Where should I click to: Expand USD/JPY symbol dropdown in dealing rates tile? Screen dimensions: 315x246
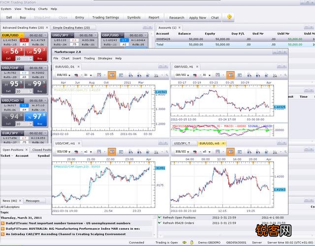coord(71,35)
